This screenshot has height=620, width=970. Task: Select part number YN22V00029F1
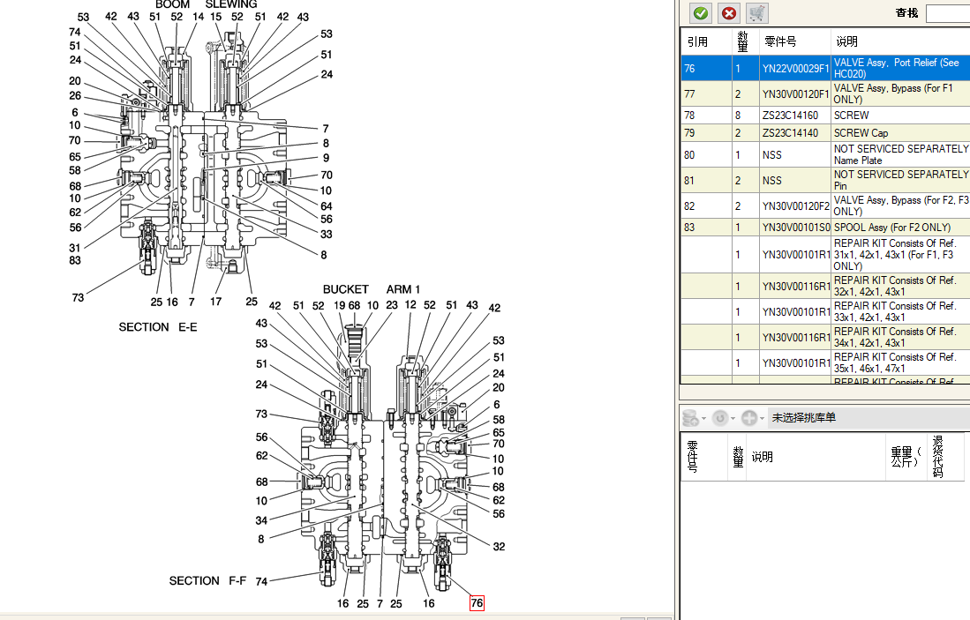(795, 69)
